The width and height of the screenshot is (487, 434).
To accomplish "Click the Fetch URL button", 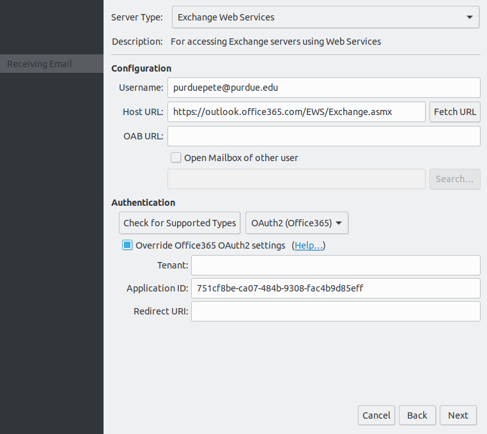I will tap(454, 112).
